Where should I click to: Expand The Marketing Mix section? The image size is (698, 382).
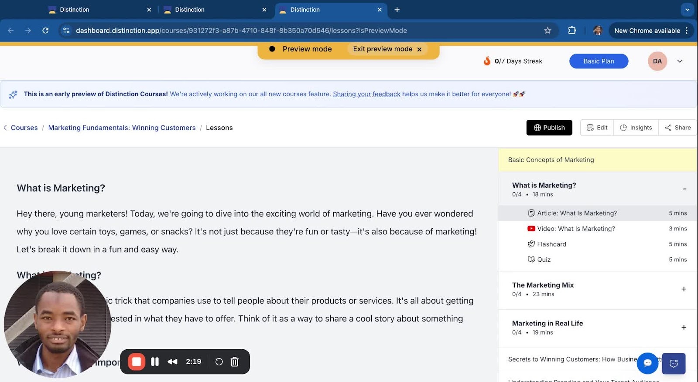click(x=684, y=289)
